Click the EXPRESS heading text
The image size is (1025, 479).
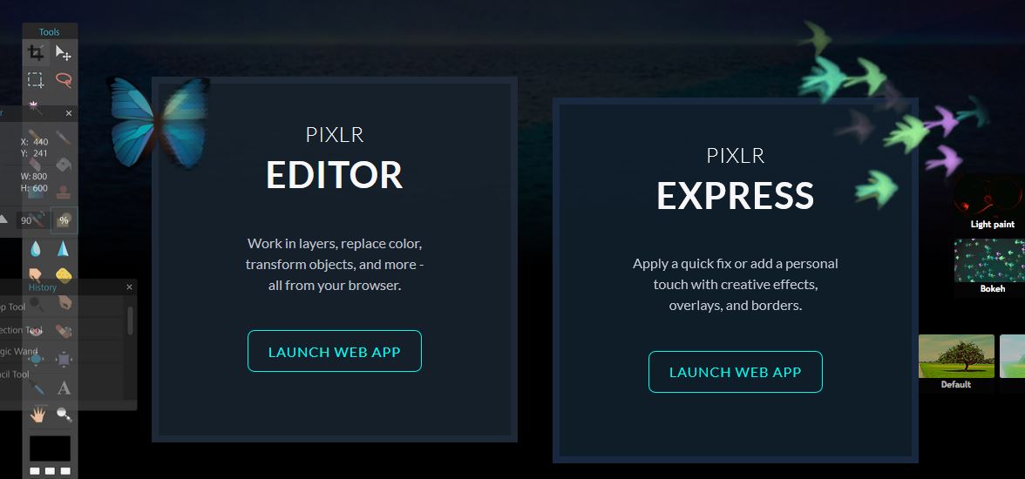pyautogui.click(x=736, y=195)
